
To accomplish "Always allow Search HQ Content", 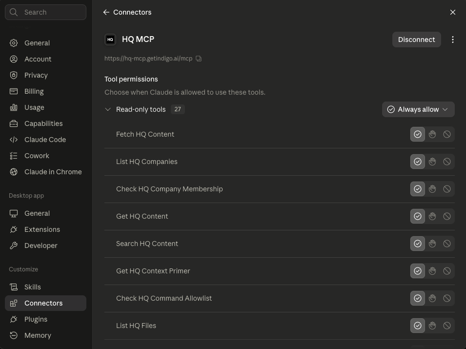I will click(418, 244).
